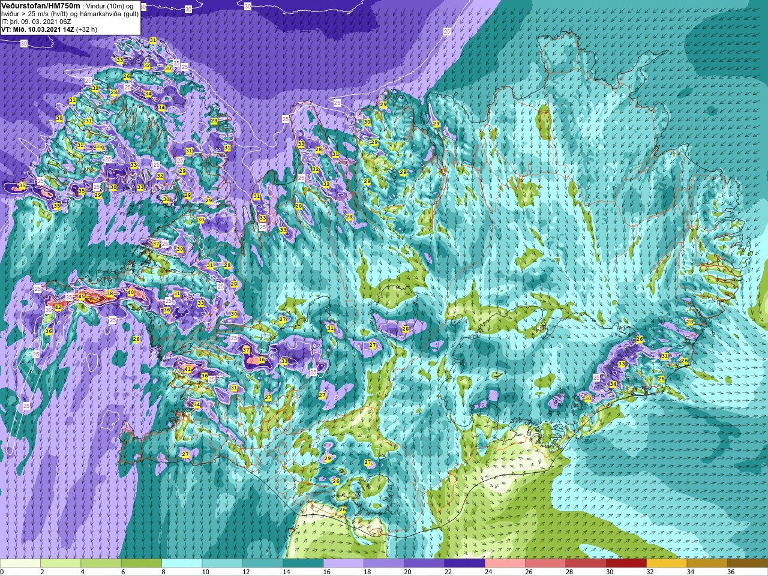The image size is (768, 576).
Task: Choose the dark violet swatch between 22 and 24
Action: coord(464,563)
